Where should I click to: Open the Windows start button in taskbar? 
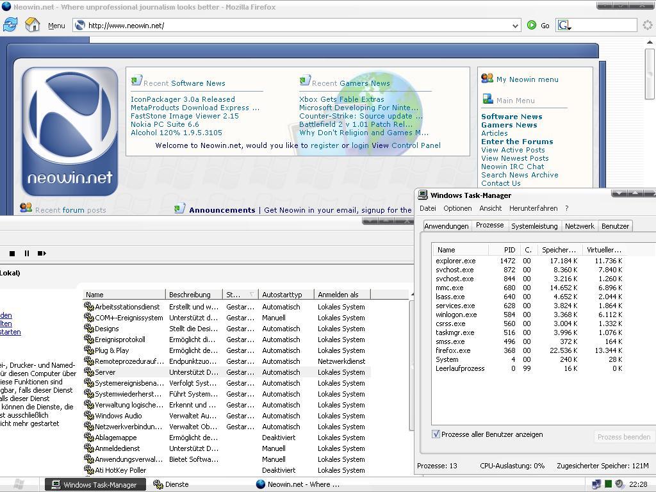[19, 484]
